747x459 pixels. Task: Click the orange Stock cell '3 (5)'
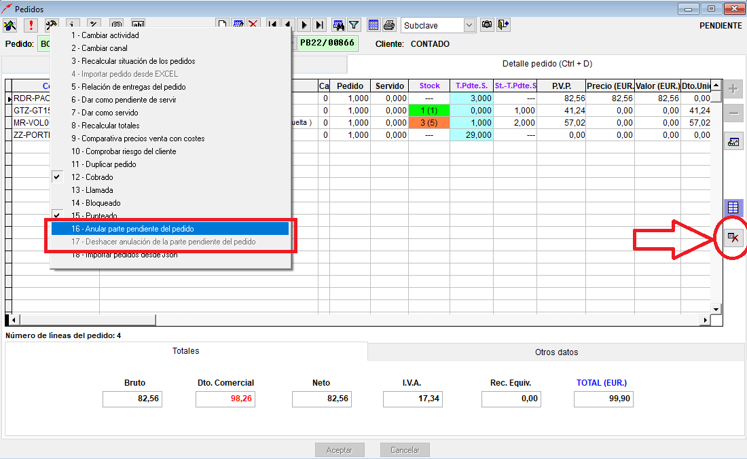click(x=429, y=123)
